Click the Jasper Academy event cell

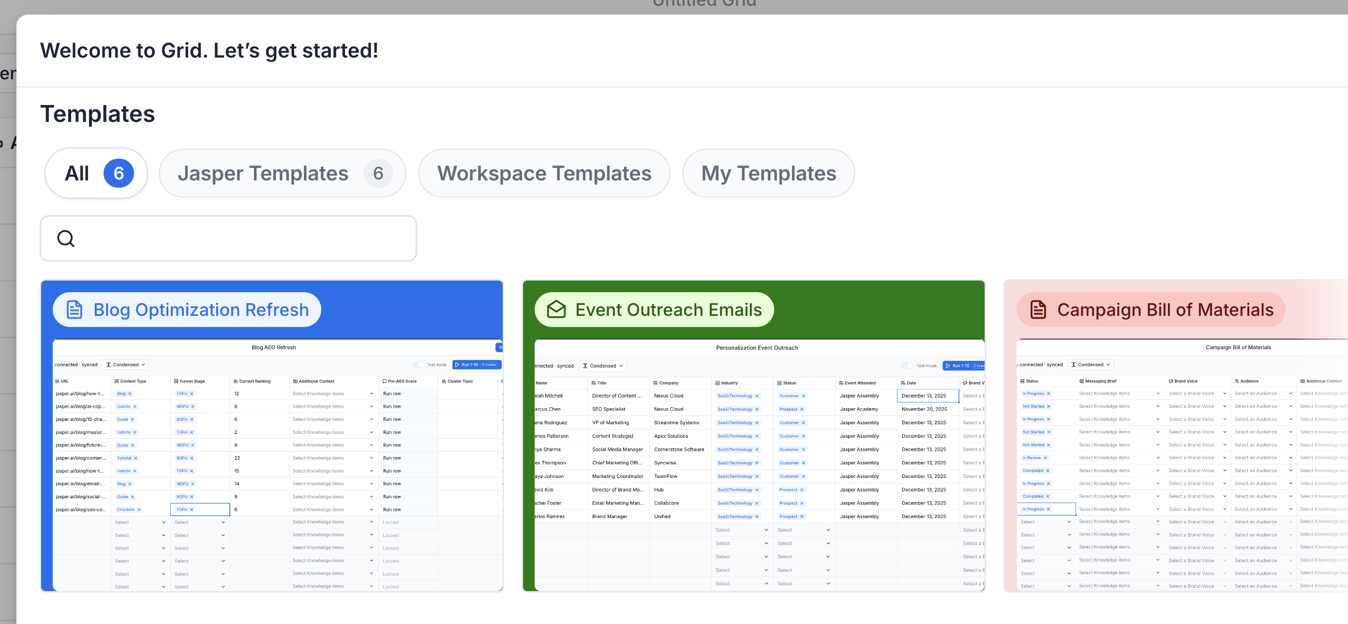(866, 409)
